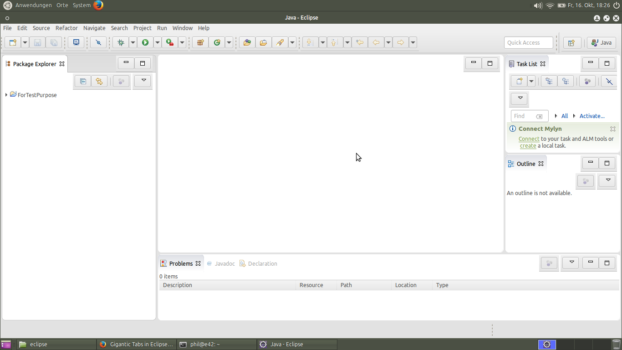Open the Anwendungen system menu
The width and height of the screenshot is (622, 350).
coord(34,5)
